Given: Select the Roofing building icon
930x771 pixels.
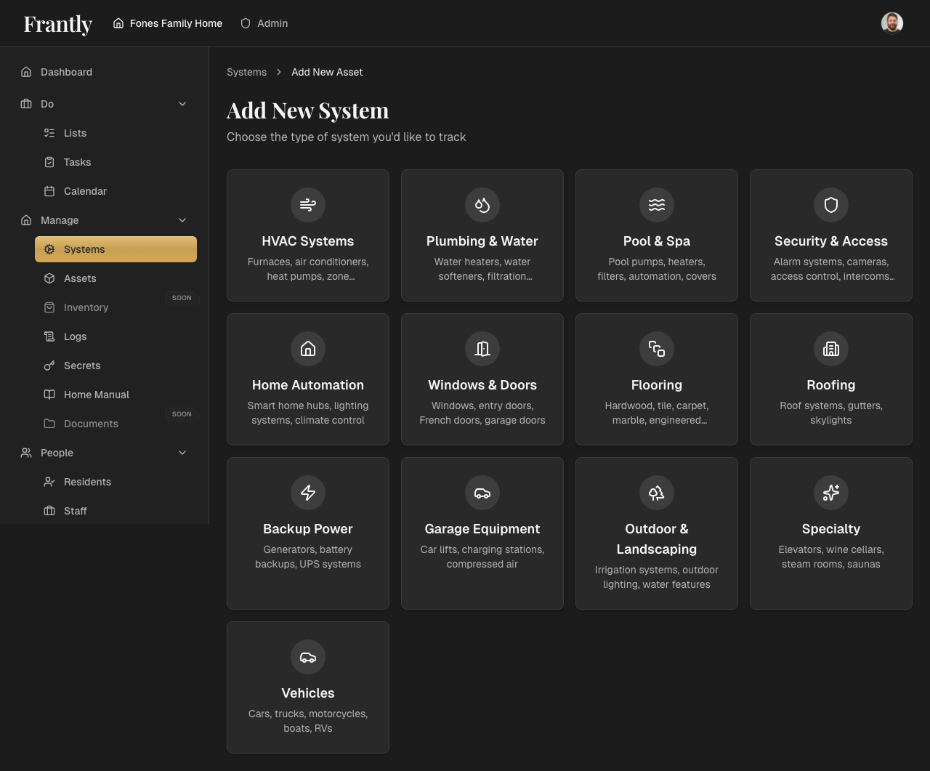Looking at the screenshot, I should pyautogui.click(x=830, y=349).
